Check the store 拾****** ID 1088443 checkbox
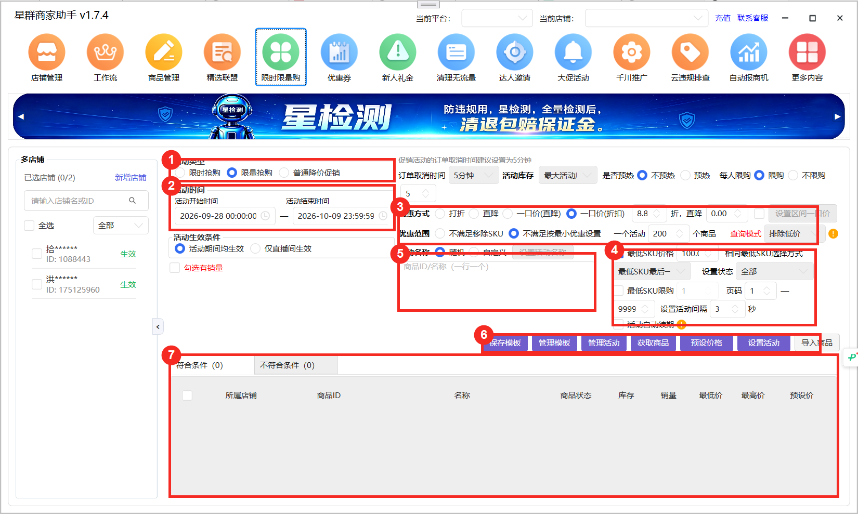This screenshot has height=514, width=858. click(37, 254)
